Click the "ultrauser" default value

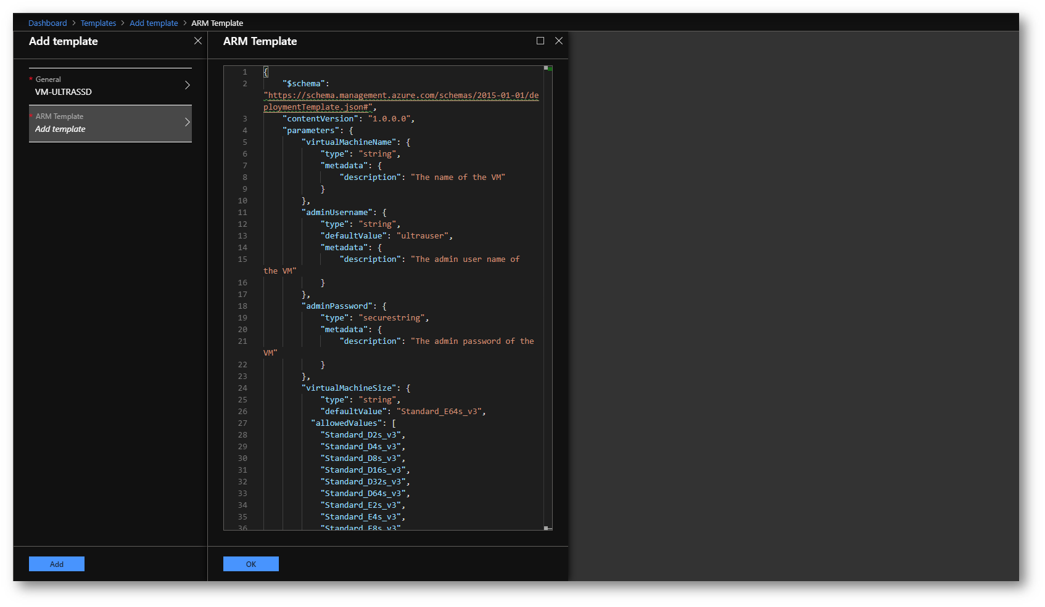(422, 236)
